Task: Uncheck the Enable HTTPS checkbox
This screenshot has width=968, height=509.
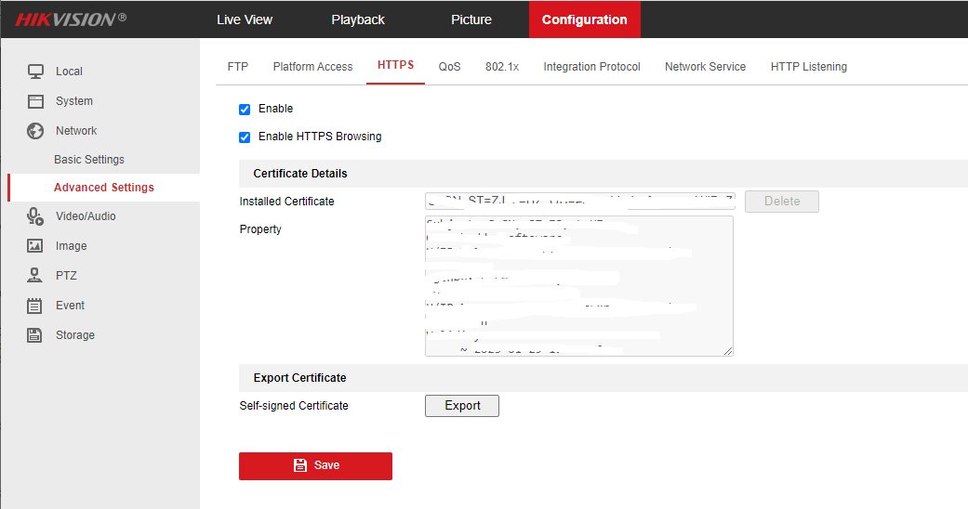Action: tap(245, 110)
